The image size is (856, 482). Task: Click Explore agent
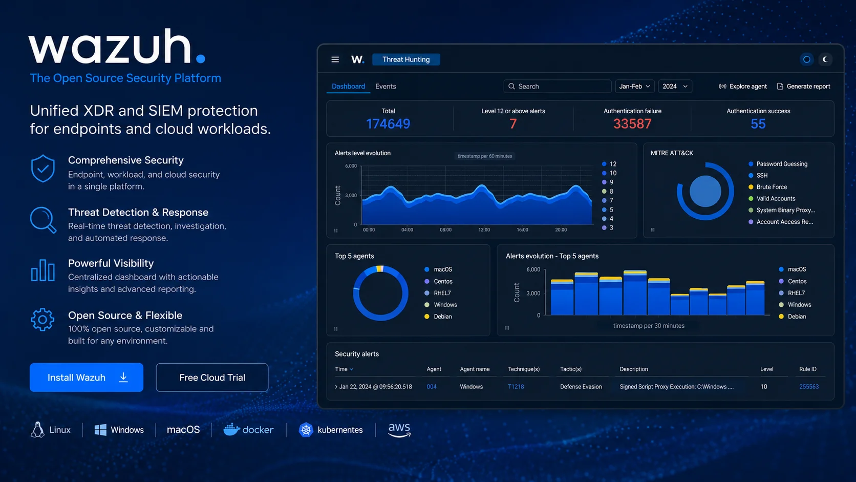pos(743,87)
